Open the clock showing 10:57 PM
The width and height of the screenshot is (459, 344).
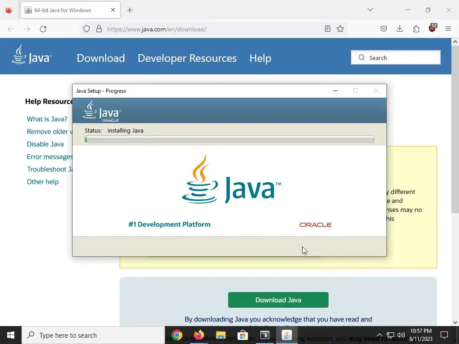420,335
